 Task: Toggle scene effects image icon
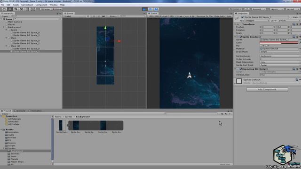(103, 16)
